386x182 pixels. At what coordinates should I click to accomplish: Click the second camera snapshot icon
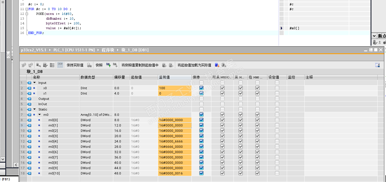pyautogui.click(x=115, y=65)
